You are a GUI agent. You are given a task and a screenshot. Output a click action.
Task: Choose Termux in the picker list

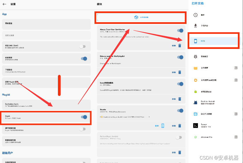(x=206, y=126)
